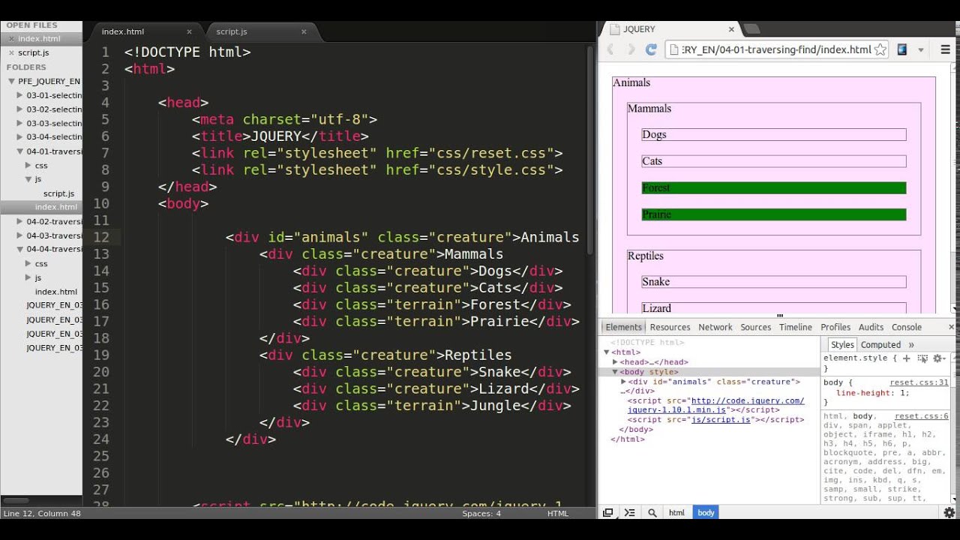Collapse the 04-04-traversing folder

(x=19, y=250)
